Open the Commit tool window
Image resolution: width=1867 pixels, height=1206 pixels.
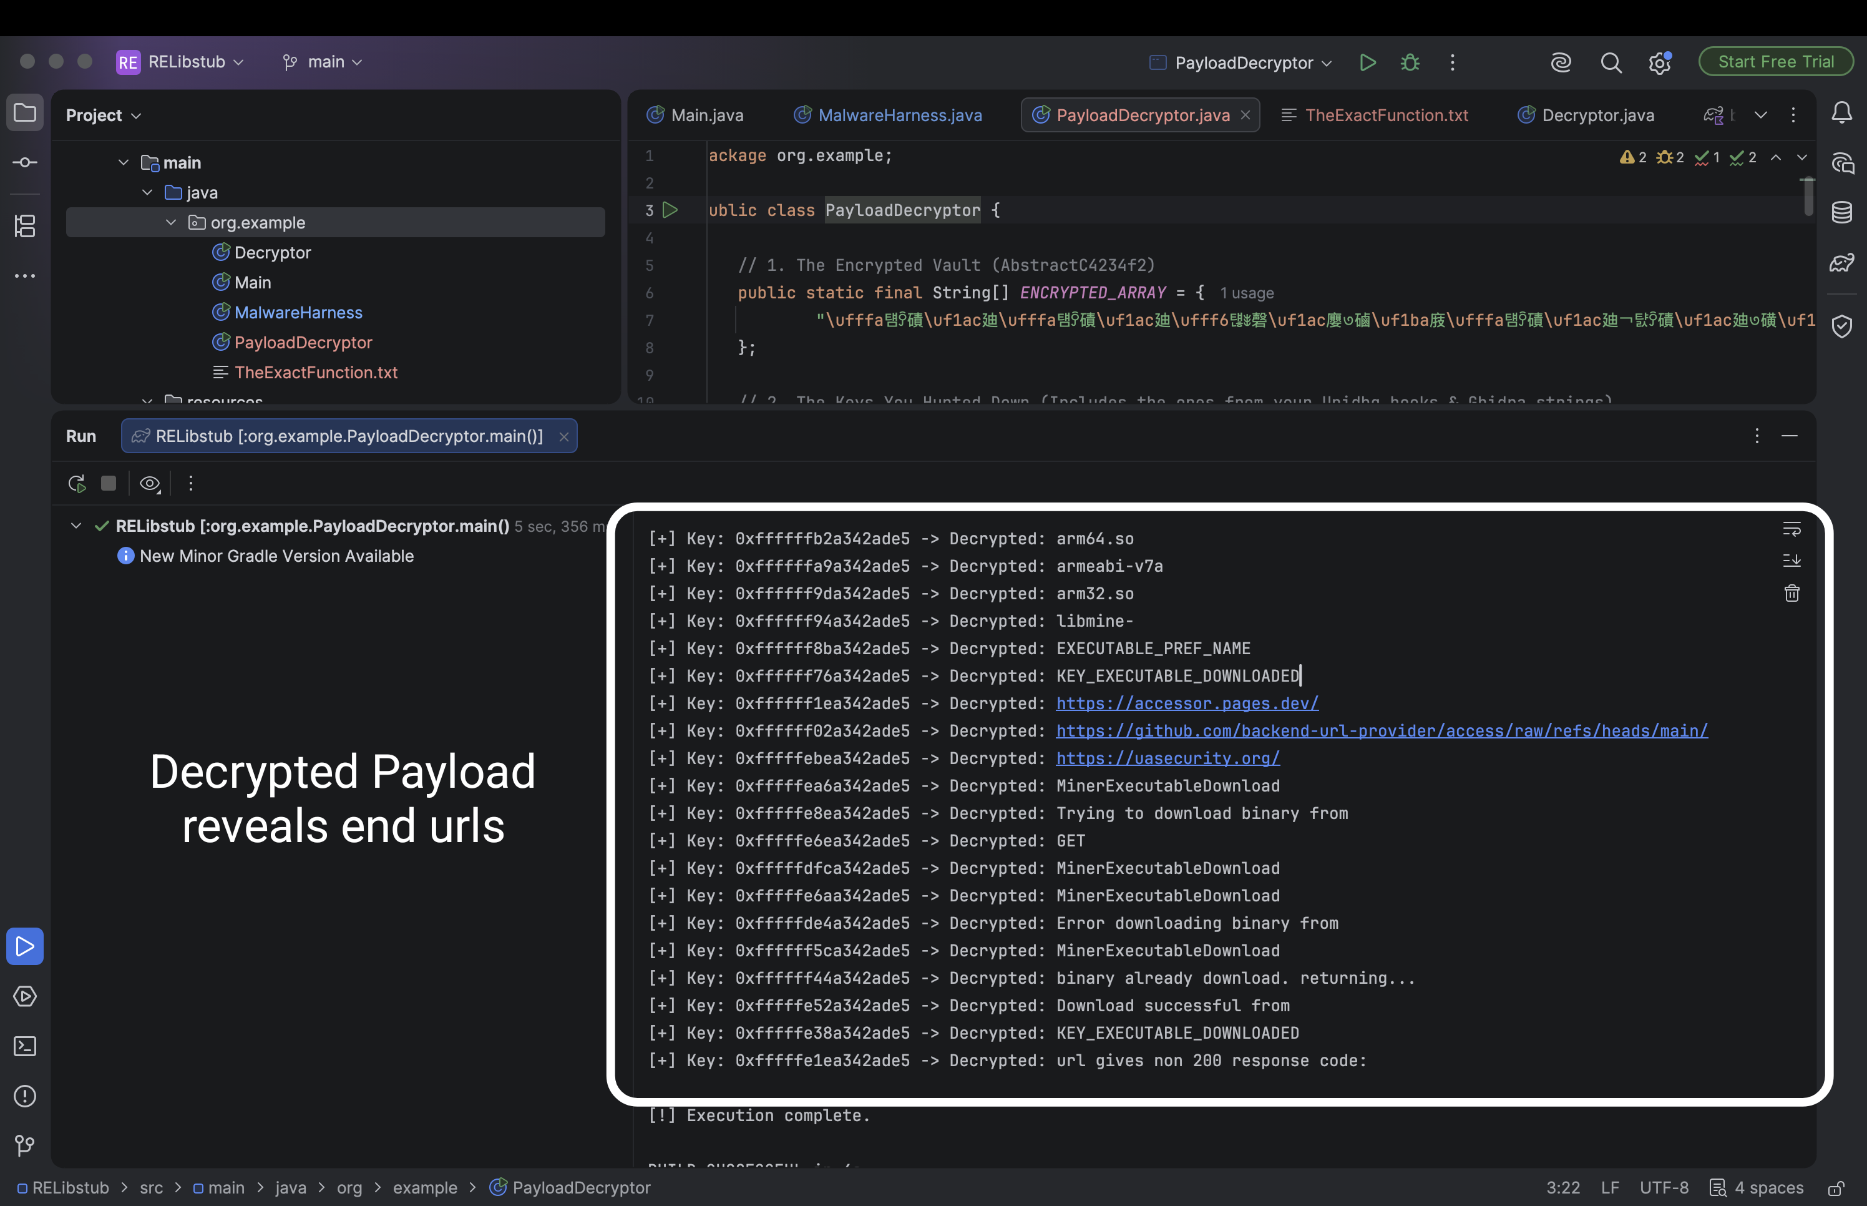click(x=25, y=162)
